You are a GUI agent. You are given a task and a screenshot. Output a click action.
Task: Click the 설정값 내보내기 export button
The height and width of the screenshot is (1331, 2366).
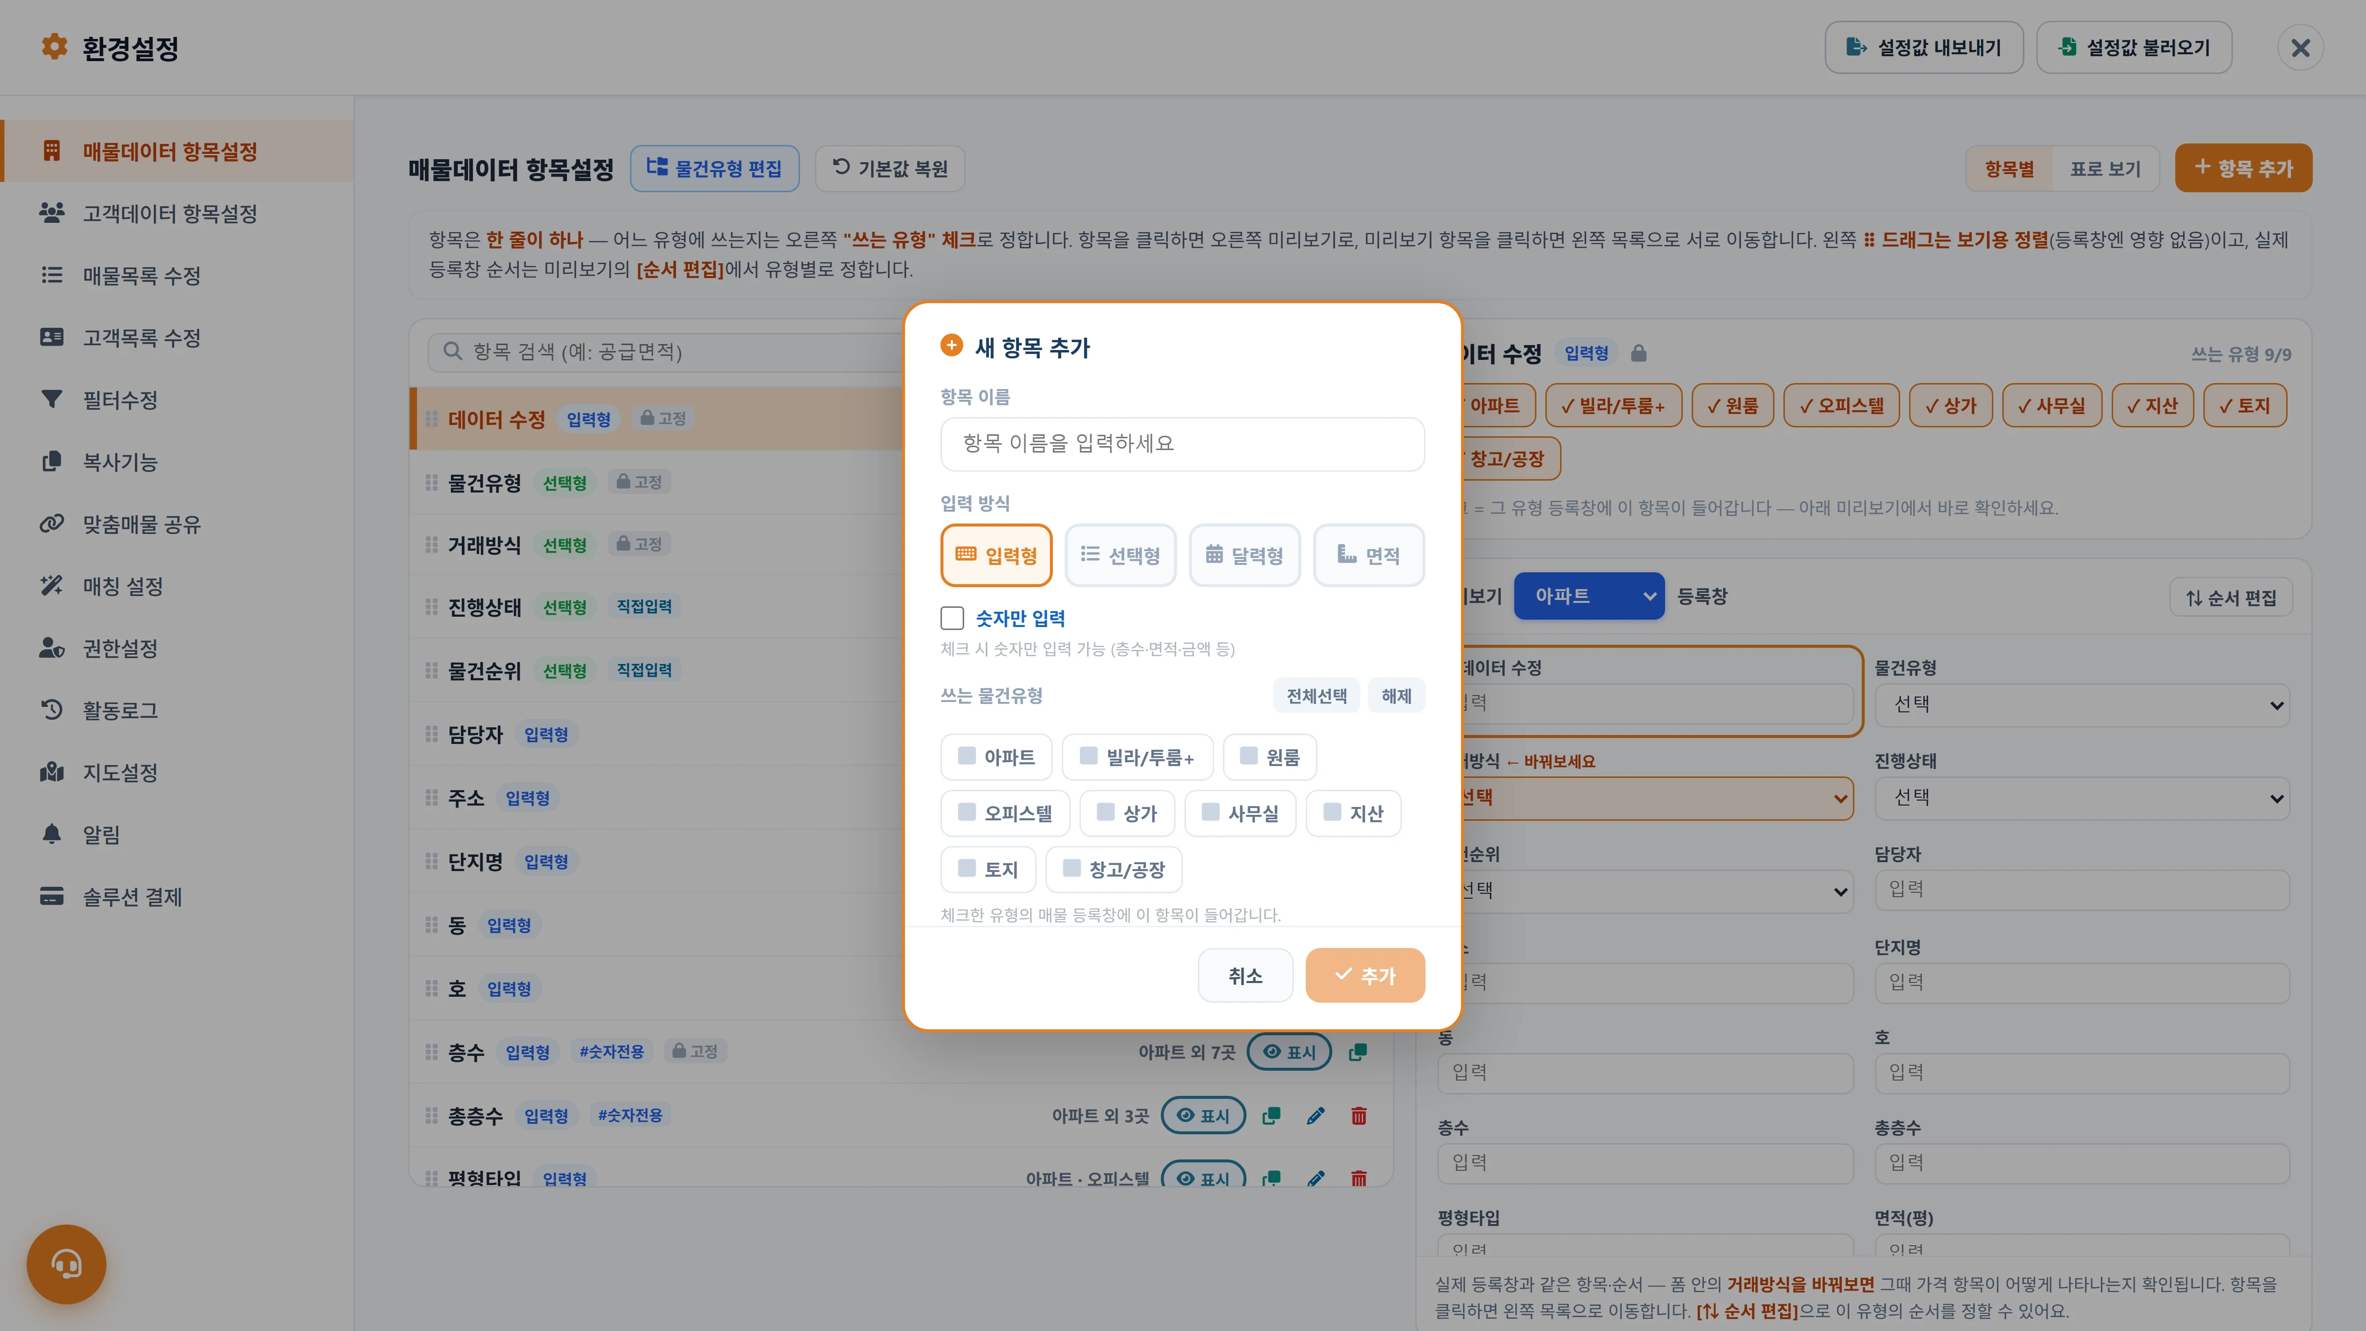coord(1923,48)
